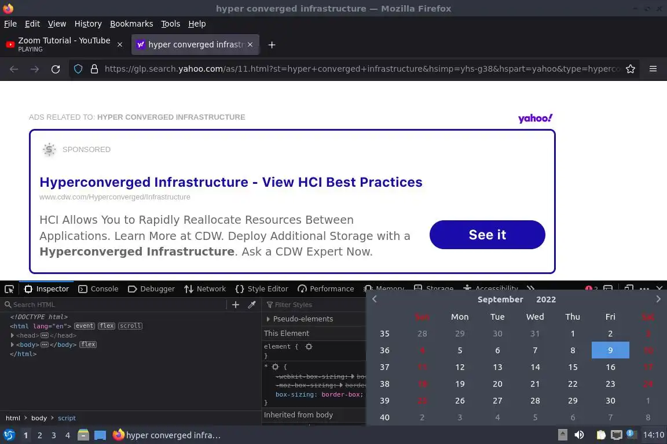Image resolution: width=667 pixels, height=444 pixels.
Task: Click the back navigation arrow
Action: [x=14, y=69]
